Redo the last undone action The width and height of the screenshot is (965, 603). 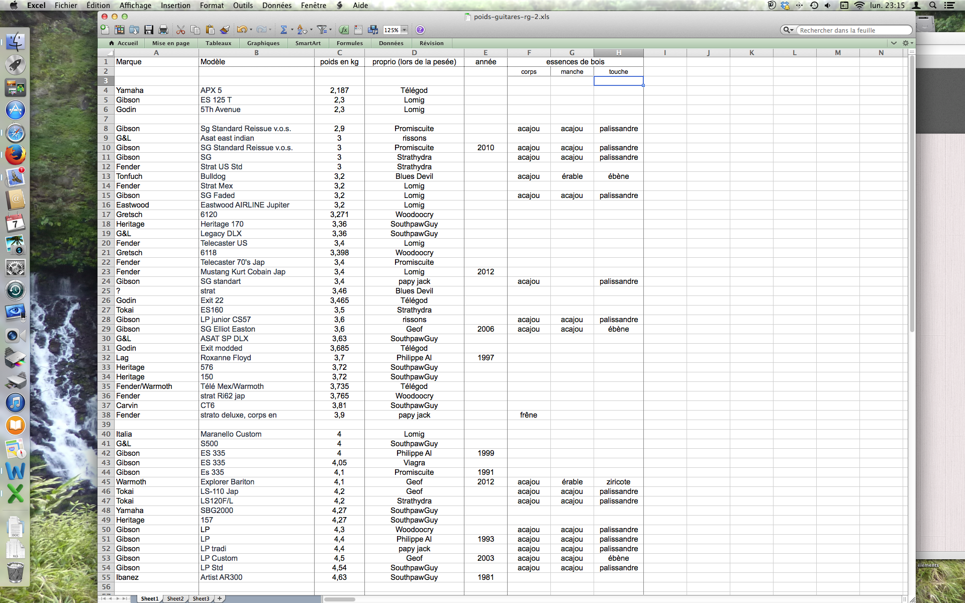[x=261, y=30]
